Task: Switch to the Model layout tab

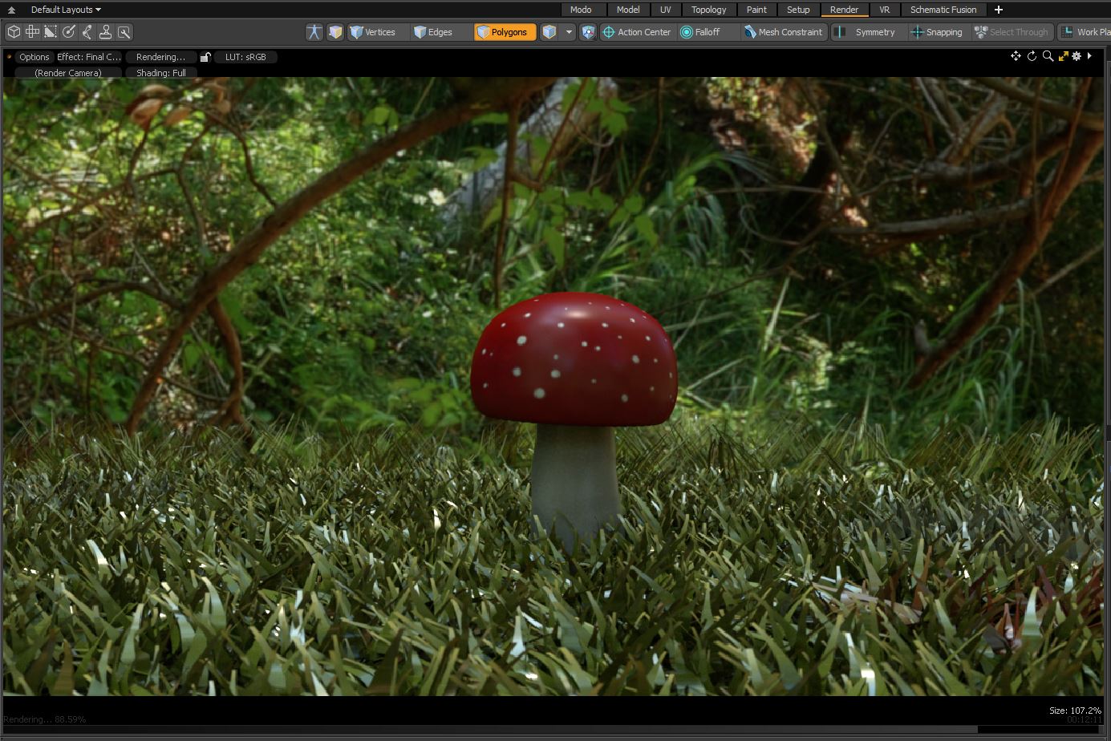Action: pyautogui.click(x=628, y=10)
